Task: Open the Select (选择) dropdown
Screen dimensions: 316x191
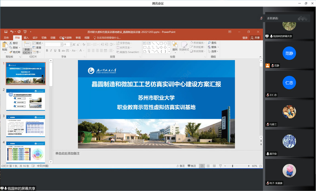Action: (x=213, y=51)
